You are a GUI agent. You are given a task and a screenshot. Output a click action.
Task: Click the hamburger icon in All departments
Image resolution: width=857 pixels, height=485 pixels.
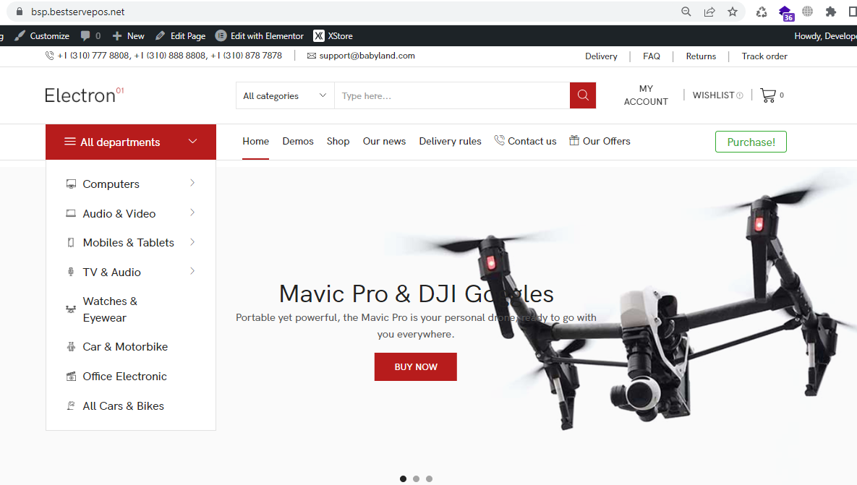coord(70,142)
